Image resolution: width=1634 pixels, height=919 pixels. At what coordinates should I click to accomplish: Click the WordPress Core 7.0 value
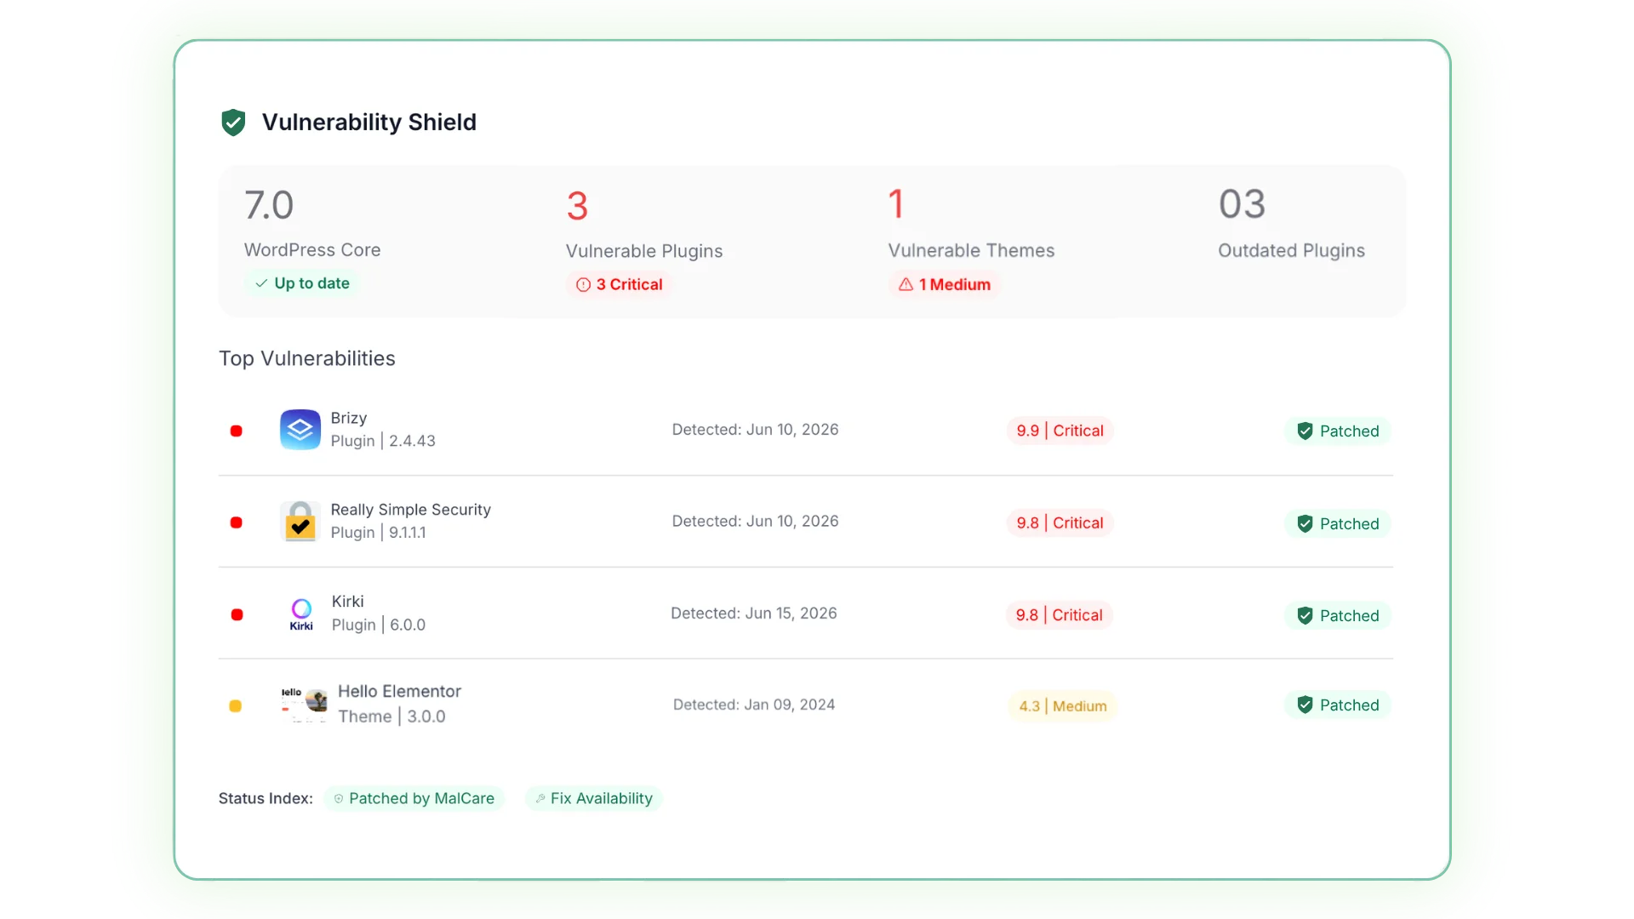click(269, 206)
